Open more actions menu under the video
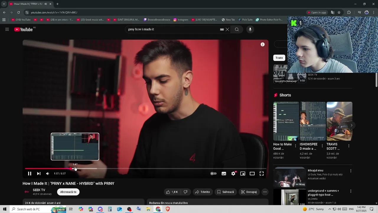 [x=265, y=192]
